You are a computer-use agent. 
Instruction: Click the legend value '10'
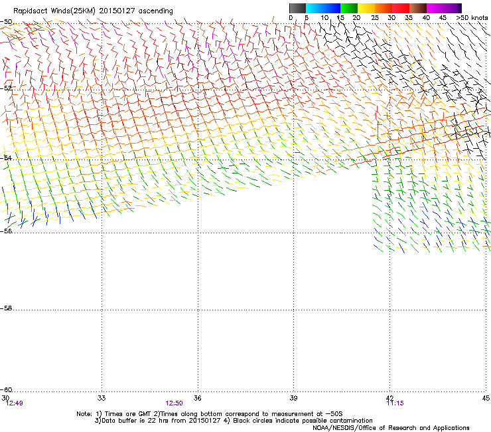tap(324, 18)
